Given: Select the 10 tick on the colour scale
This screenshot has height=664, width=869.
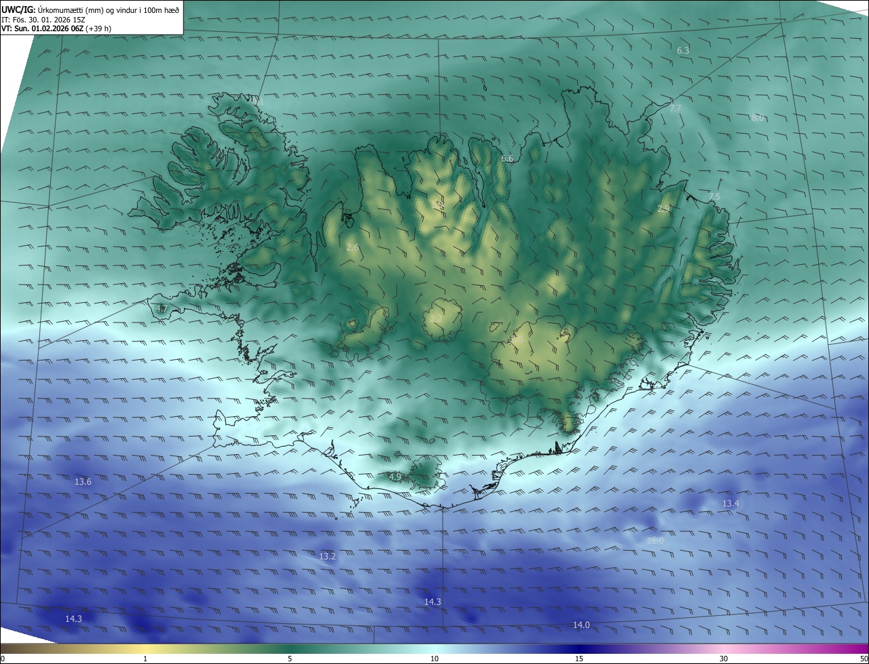Looking at the screenshot, I should point(434,659).
